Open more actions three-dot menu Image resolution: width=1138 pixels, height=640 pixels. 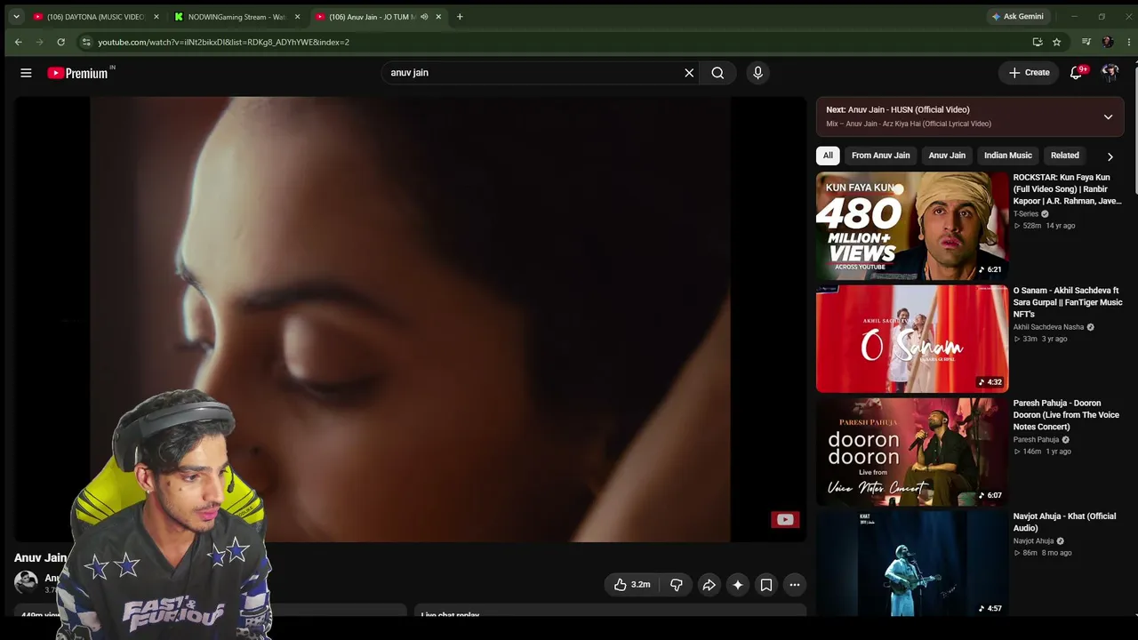(795, 585)
